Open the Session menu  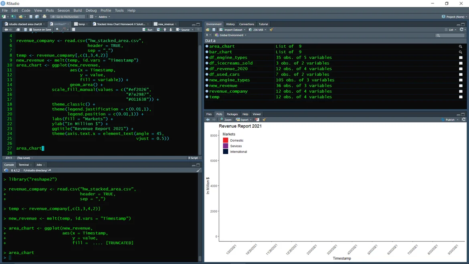63,10
